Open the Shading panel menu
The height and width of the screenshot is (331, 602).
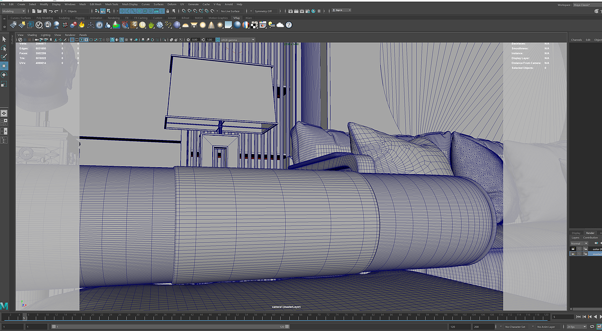tap(32, 35)
